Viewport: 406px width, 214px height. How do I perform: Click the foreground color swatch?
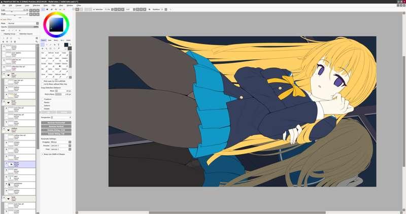click(x=66, y=45)
